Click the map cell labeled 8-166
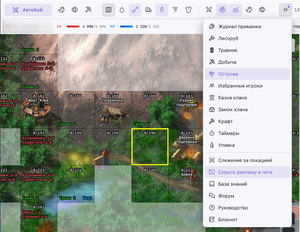300x232 pixels. point(150,110)
